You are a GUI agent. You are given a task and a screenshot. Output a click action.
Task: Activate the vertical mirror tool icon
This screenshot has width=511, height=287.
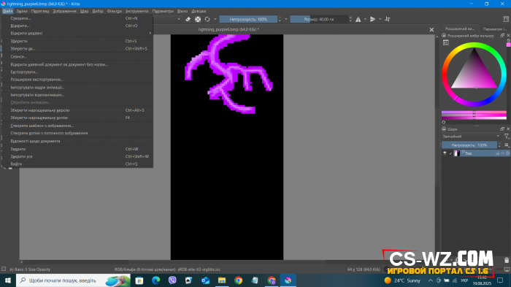(373, 19)
